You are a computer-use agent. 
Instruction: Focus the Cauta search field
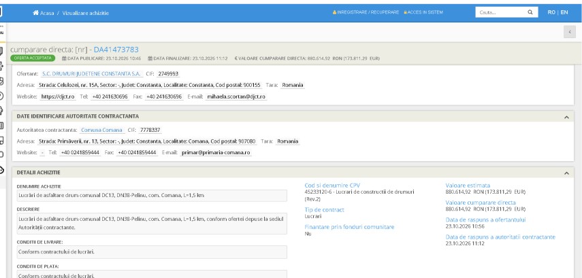pyautogui.click(x=501, y=12)
